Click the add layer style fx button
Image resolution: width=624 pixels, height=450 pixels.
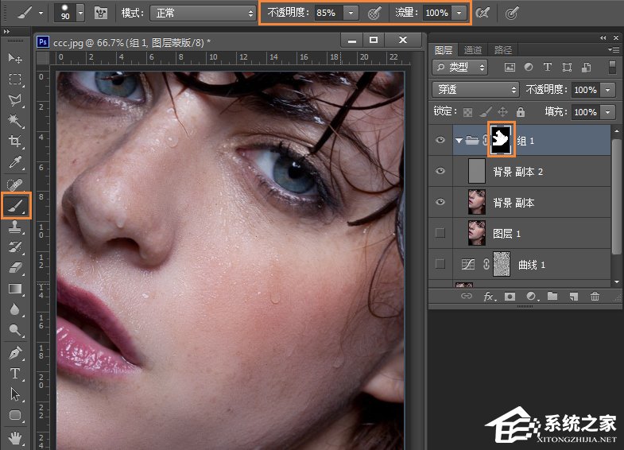pyautogui.click(x=488, y=297)
